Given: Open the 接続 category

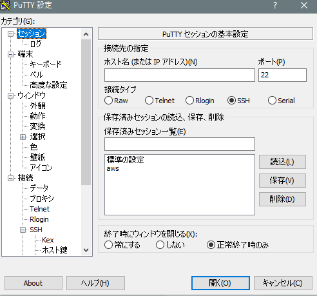Looking at the screenshot, I should (25, 178).
